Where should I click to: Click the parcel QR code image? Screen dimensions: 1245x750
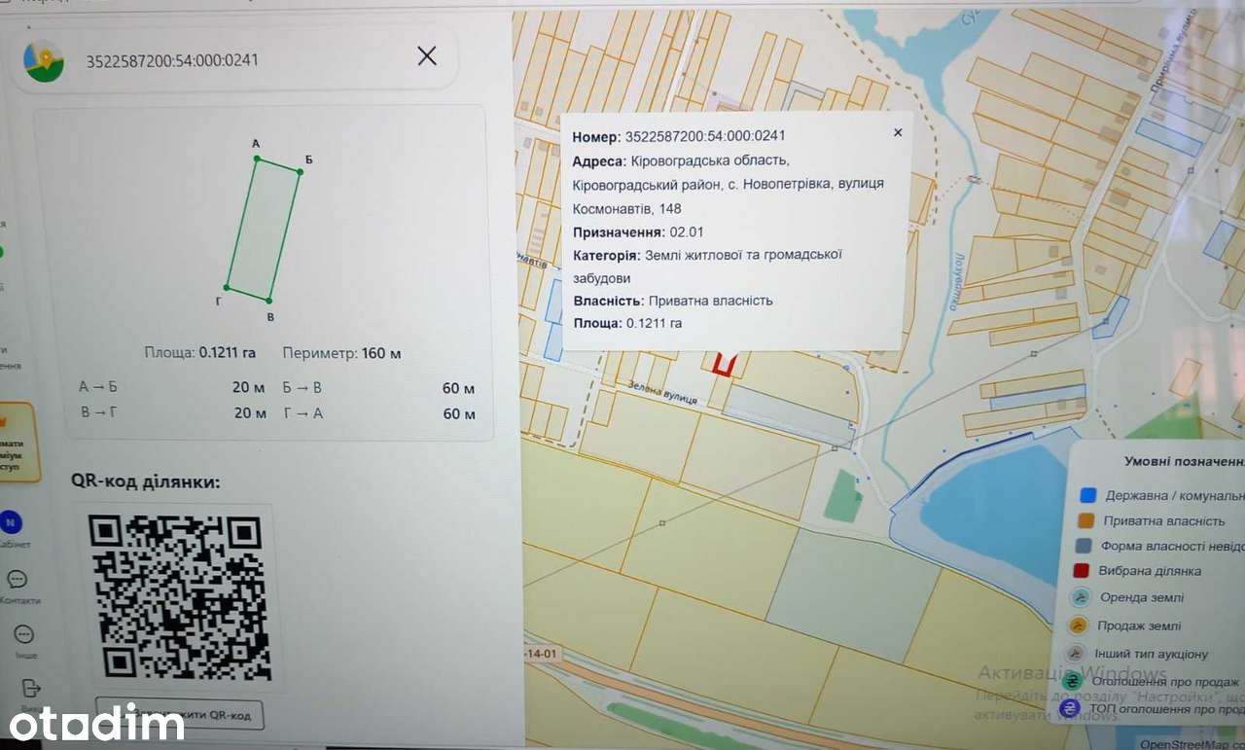(x=180, y=596)
